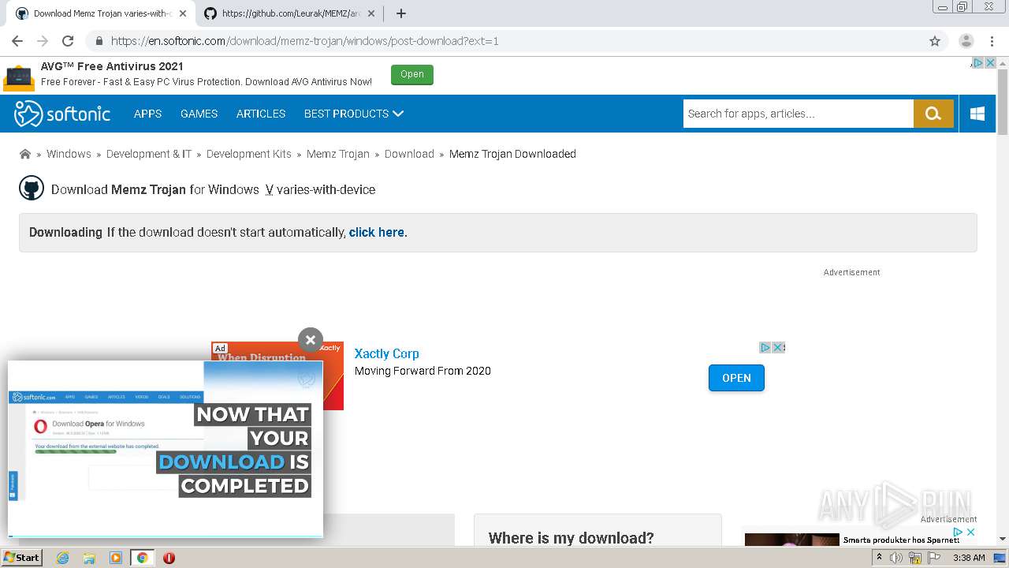Open File Explorer from taskbar
This screenshot has width=1009, height=568.
[x=89, y=558]
